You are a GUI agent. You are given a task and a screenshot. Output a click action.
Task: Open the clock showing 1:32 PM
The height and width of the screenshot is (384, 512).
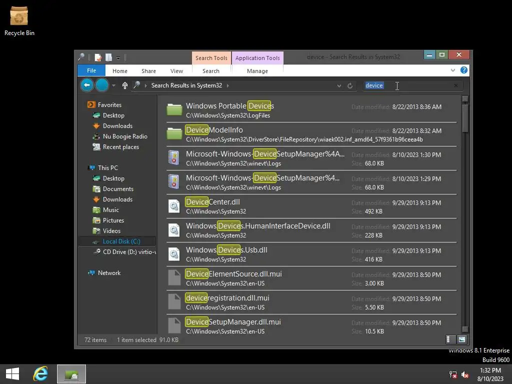pyautogui.click(x=490, y=374)
